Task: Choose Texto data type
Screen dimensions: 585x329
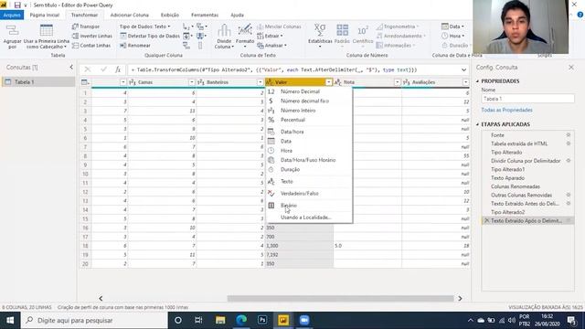Action: tap(309, 181)
